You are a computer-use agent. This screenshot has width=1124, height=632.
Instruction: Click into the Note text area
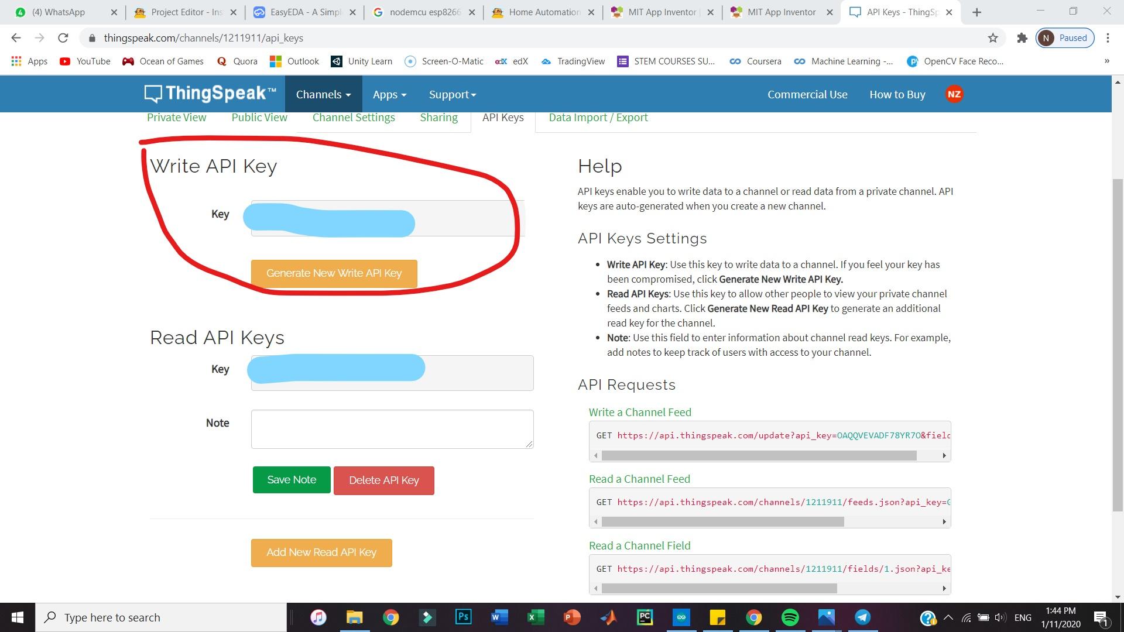tap(392, 429)
